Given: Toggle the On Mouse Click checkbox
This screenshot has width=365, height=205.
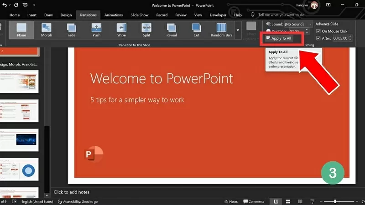Looking at the screenshot, I should tap(318, 31).
